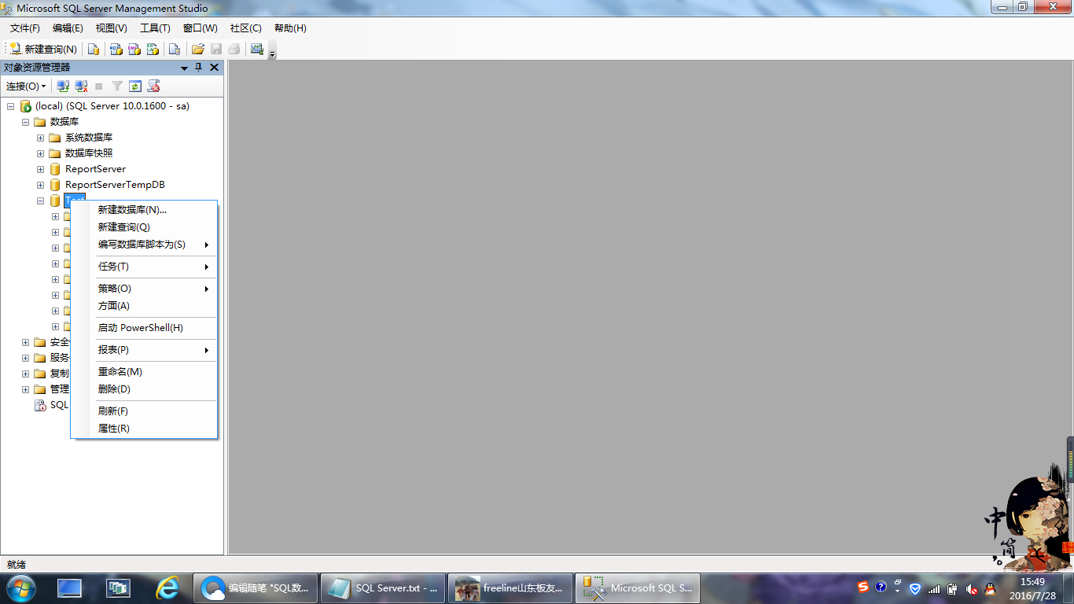1074x604 pixels.
Task: Open Object Explorer window position dropdown arrow
Action: coord(185,68)
